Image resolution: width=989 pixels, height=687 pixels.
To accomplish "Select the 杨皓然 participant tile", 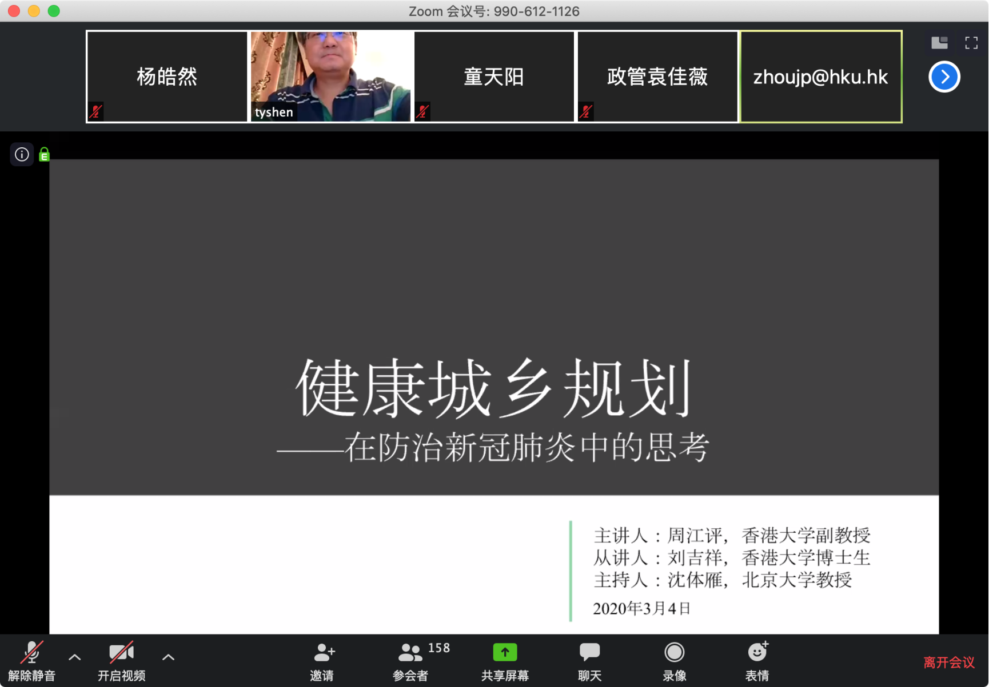I will point(167,77).
